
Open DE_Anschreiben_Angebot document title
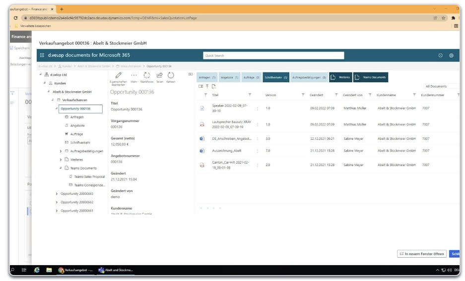click(x=232, y=139)
